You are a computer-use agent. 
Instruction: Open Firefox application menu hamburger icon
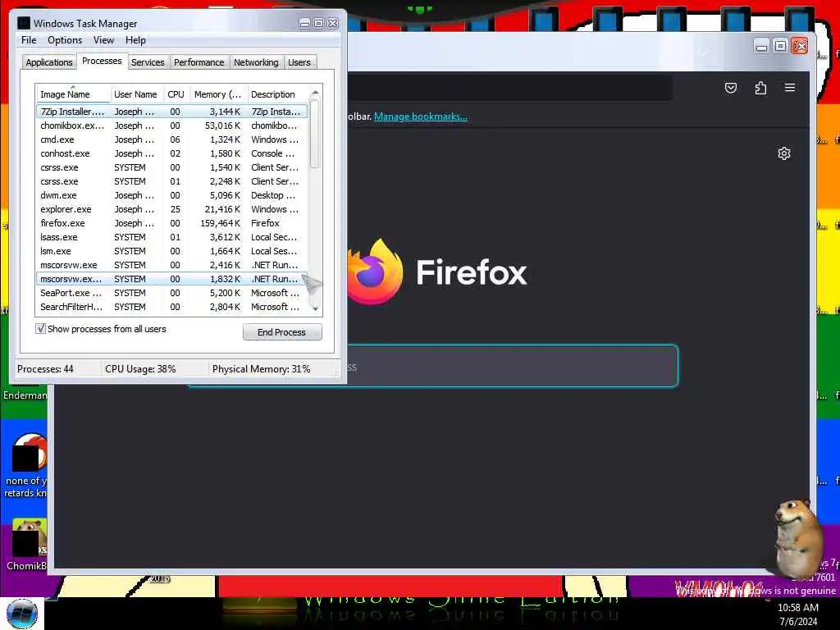pos(790,87)
